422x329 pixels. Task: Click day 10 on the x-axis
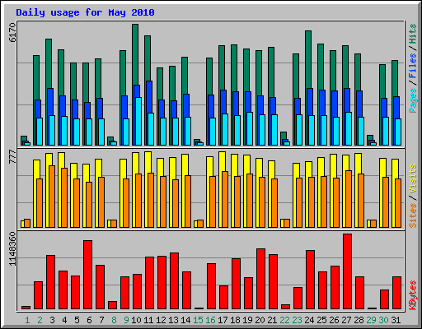(x=136, y=320)
